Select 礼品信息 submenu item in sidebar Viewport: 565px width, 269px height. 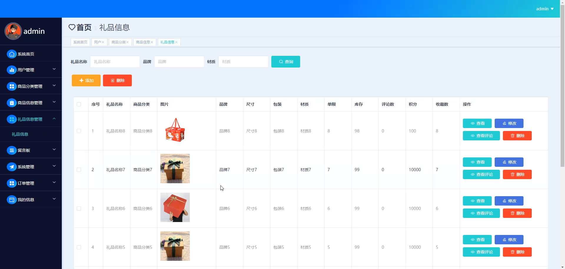point(20,134)
